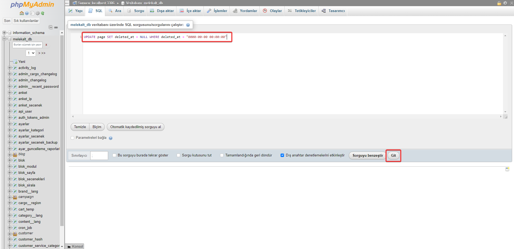The height and width of the screenshot is (249, 514).
Task: Expand the blok_modul table node
Action: click(x=10, y=167)
